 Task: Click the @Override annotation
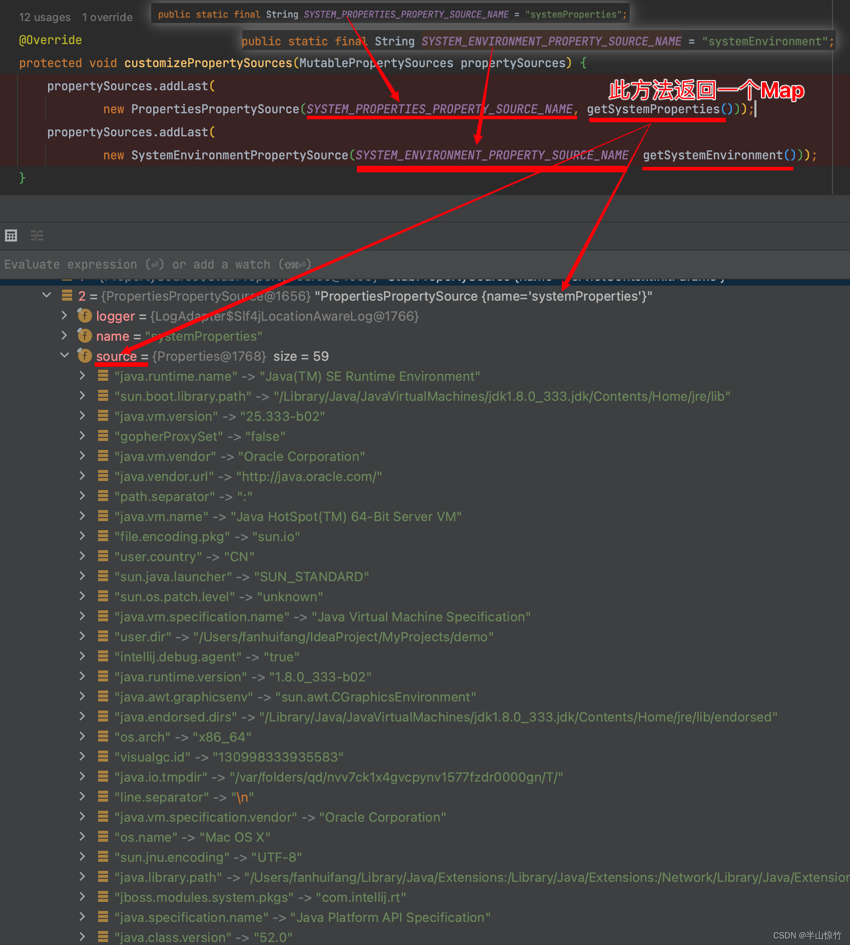click(50, 40)
